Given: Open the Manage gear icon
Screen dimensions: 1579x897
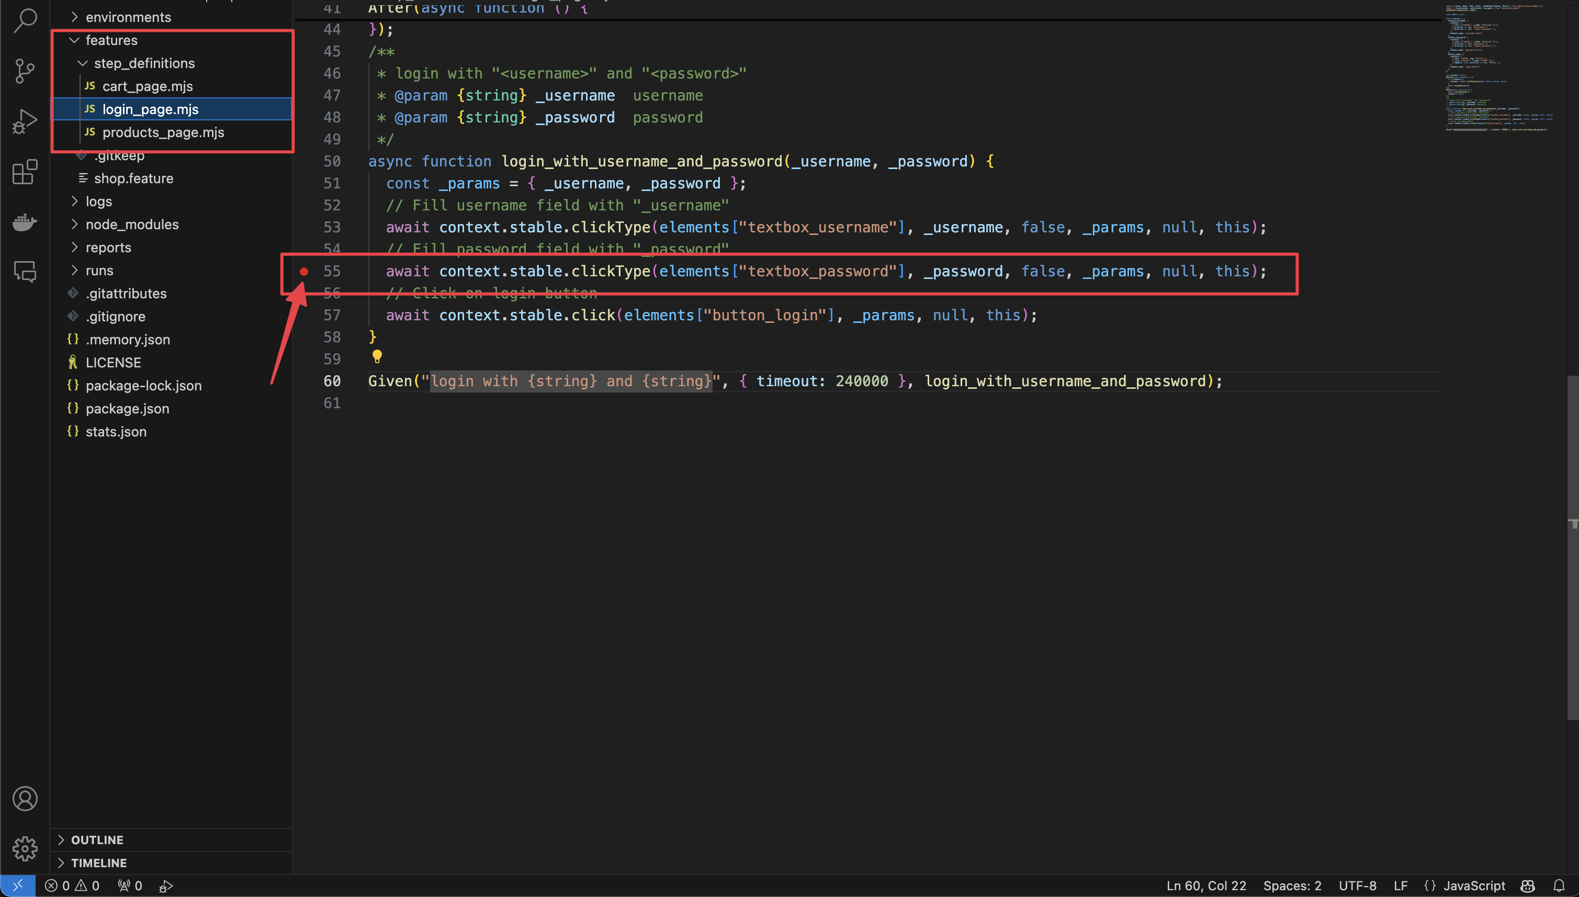Looking at the screenshot, I should (25, 849).
